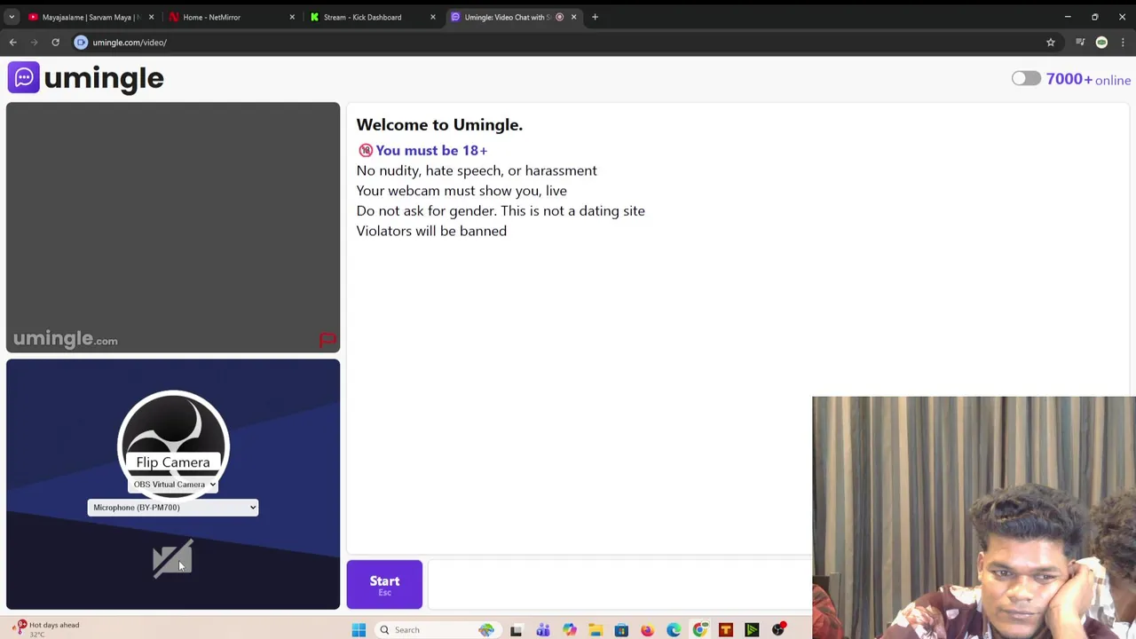Image resolution: width=1136 pixels, height=639 pixels.
Task: Open the green play-arrow app in taskbar
Action: pos(752,630)
